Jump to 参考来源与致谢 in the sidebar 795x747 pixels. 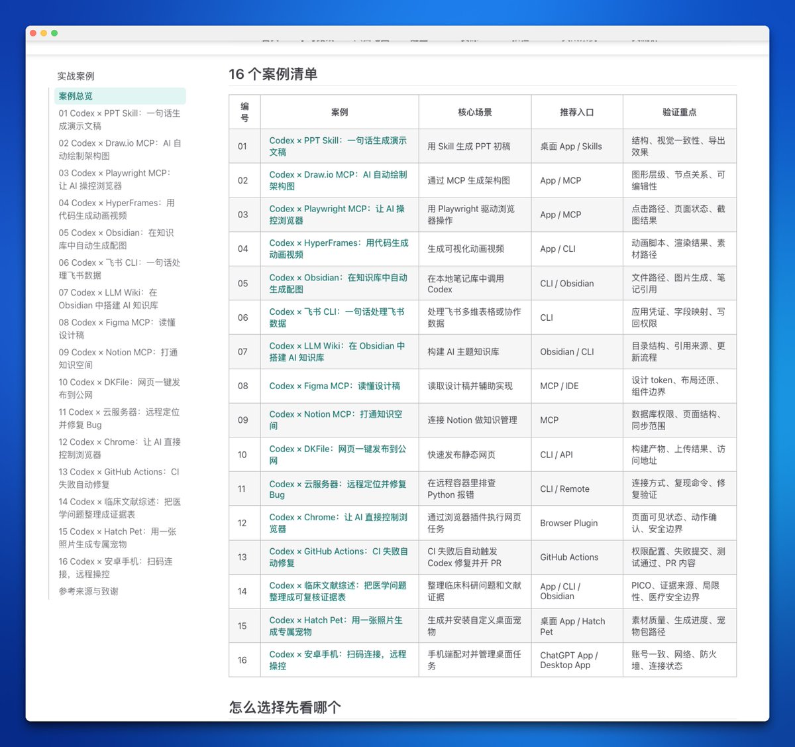point(88,591)
